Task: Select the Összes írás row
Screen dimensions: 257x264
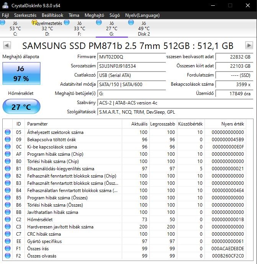Action: pyautogui.click(x=124, y=249)
